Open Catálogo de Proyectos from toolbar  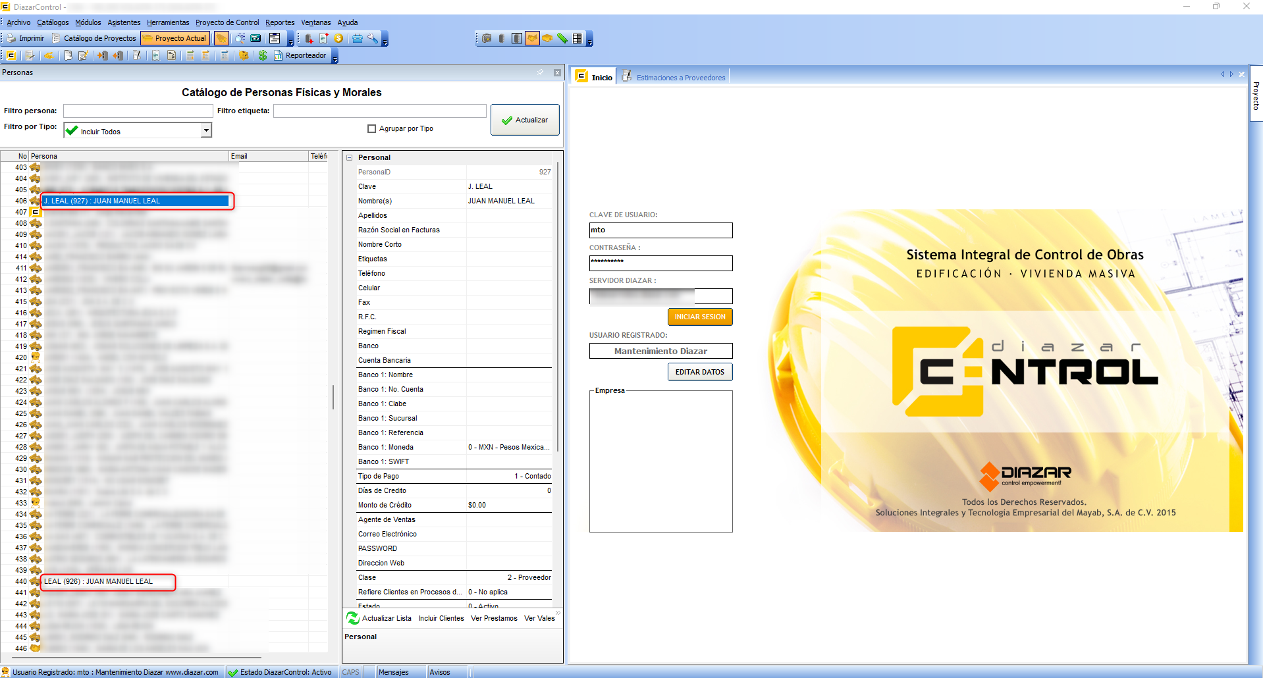click(94, 38)
